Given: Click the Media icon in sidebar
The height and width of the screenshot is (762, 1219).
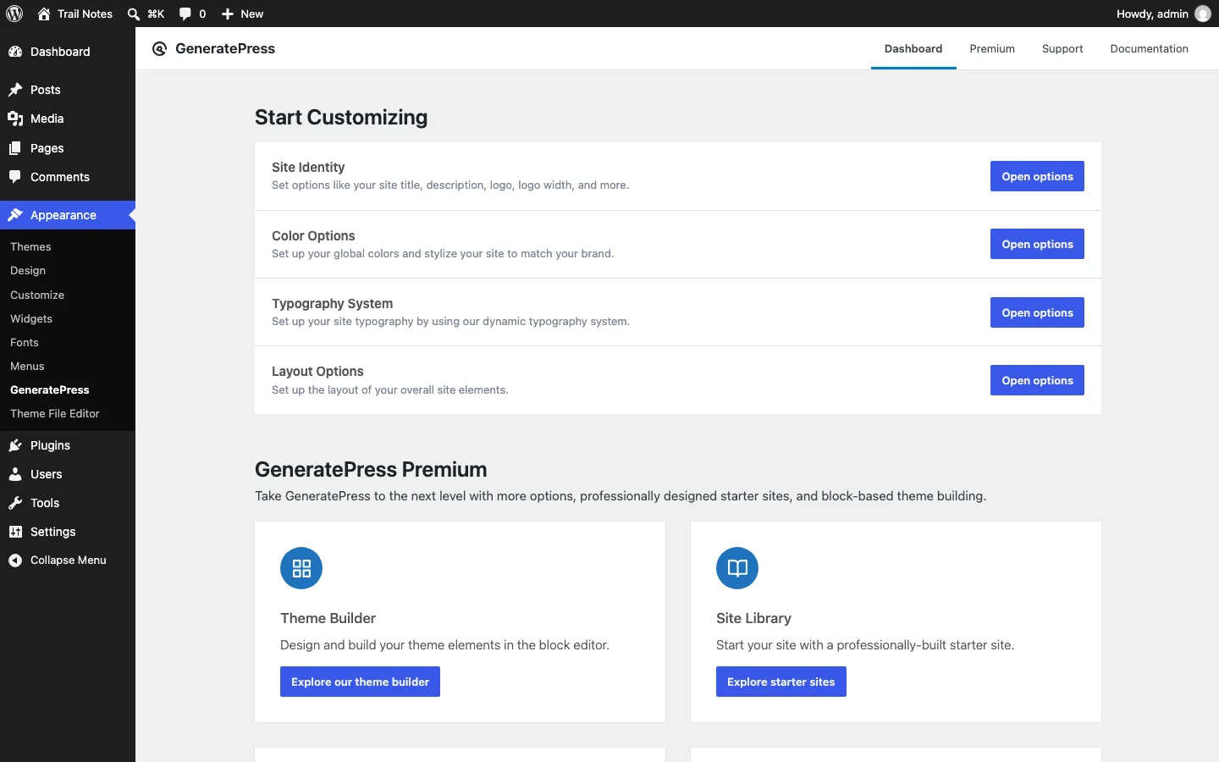Looking at the screenshot, I should [15, 119].
